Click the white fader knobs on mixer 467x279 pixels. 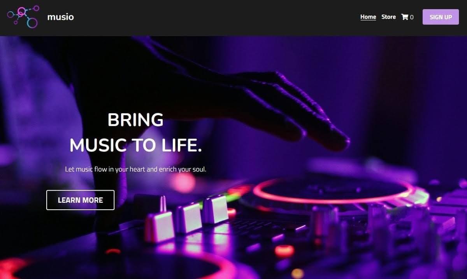tap(187, 216)
